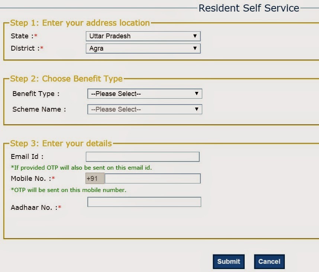Submit the Resident Self Service form

(x=229, y=262)
